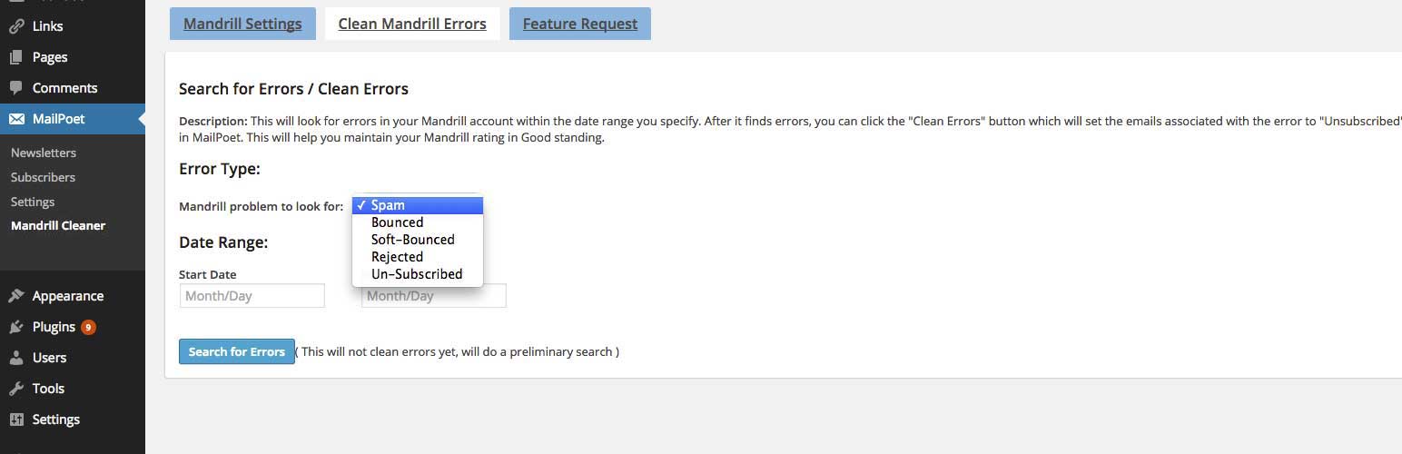This screenshot has height=454, width=1402.
Task: Click the Comments speech bubble icon
Action: point(15,88)
